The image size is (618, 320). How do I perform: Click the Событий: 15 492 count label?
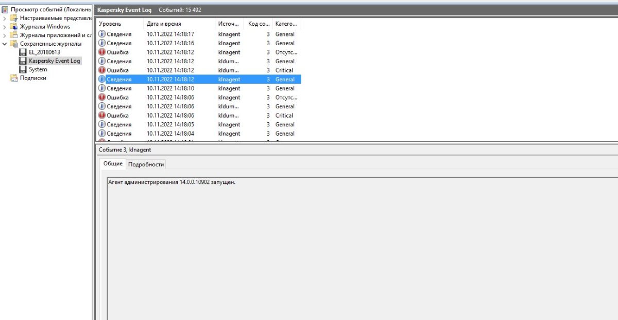click(x=180, y=10)
